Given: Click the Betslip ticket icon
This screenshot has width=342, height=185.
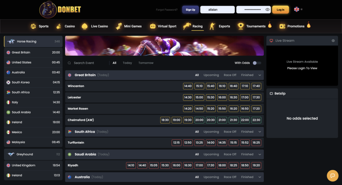Looking at the screenshot, I should [x=271, y=93].
